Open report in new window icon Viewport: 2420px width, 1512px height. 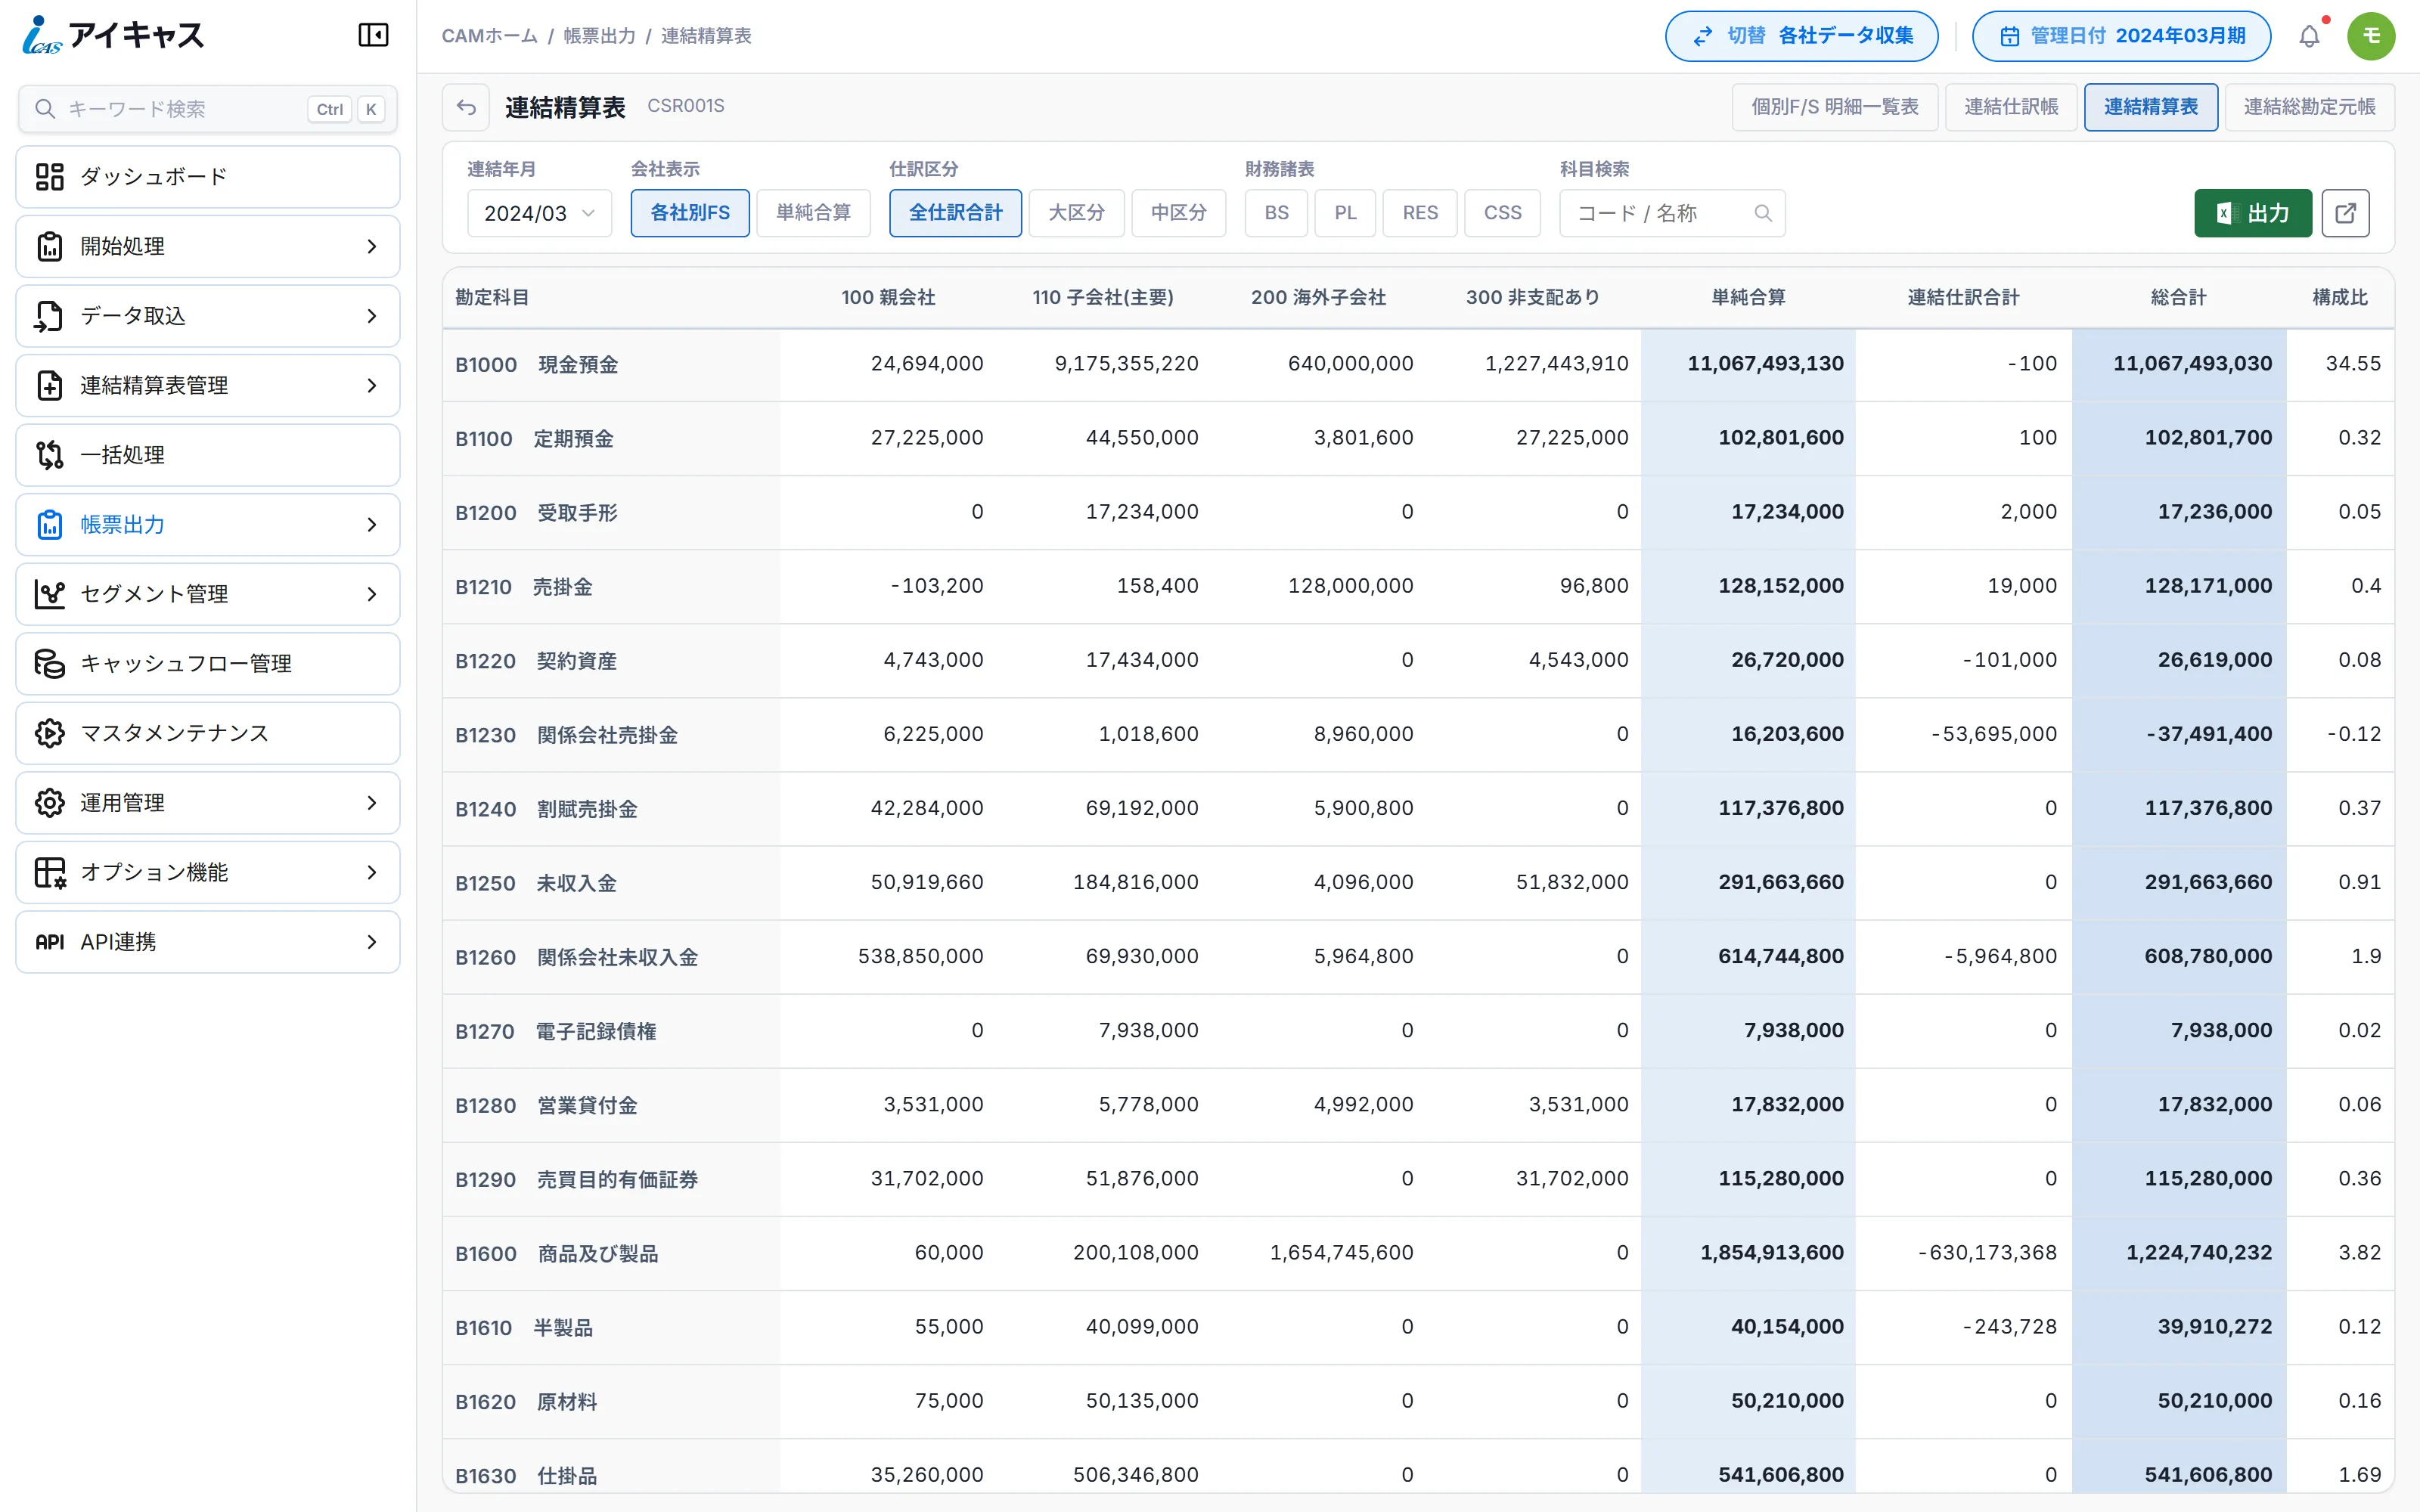tap(2345, 213)
